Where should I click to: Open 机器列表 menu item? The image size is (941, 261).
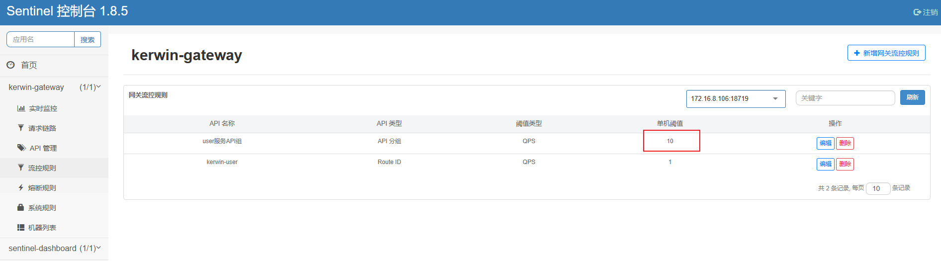coord(42,228)
